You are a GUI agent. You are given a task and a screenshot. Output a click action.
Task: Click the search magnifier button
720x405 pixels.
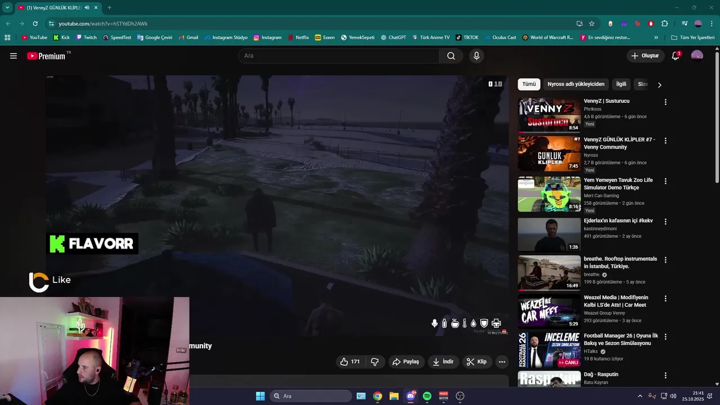click(x=451, y=56)
